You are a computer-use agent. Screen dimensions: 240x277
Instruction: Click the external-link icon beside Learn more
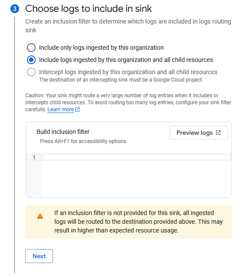tap(77, 109)
